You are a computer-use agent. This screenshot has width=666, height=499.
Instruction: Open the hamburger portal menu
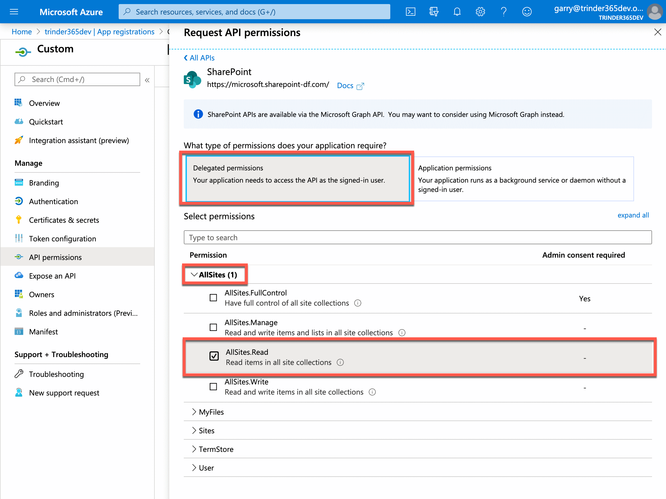pyautogui.click(x=14, y=12)
